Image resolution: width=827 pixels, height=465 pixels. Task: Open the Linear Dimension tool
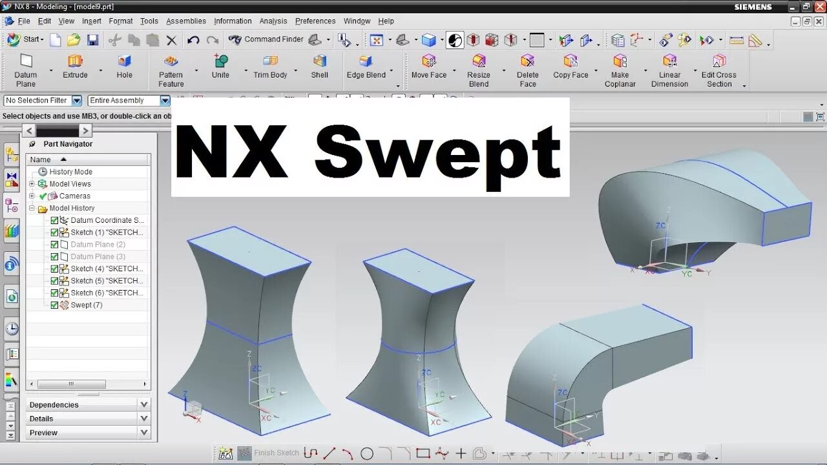670,61
